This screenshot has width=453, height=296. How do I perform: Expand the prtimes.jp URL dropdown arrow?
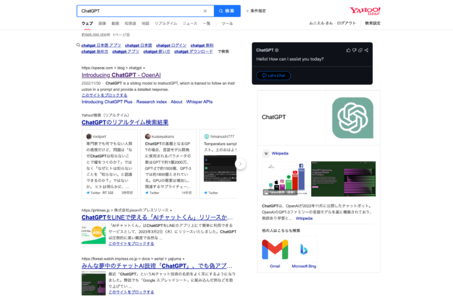pos(171,210)
